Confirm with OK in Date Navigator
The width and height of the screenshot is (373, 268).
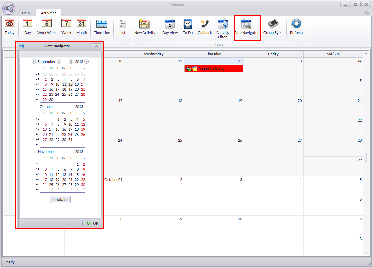click(93, 223)
